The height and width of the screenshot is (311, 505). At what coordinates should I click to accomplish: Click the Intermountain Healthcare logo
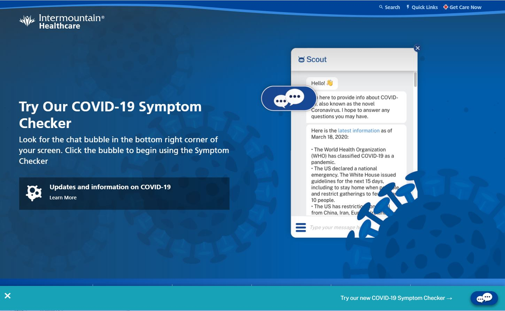click(x=62, y=22)
